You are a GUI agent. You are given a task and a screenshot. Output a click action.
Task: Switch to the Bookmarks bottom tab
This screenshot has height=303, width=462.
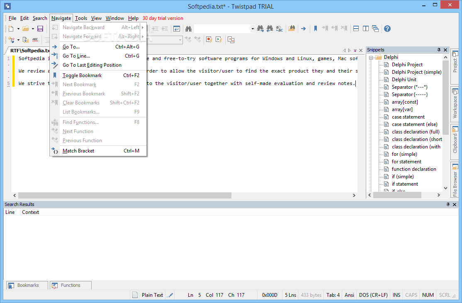coord(27,285)
